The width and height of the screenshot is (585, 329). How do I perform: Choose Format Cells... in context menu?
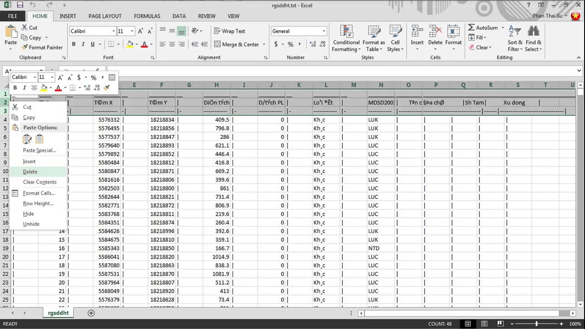click(38, 193)
